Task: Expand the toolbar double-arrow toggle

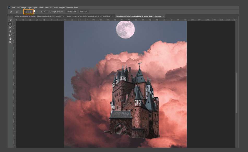Action: pyautogui.click(x=9, y=15)
